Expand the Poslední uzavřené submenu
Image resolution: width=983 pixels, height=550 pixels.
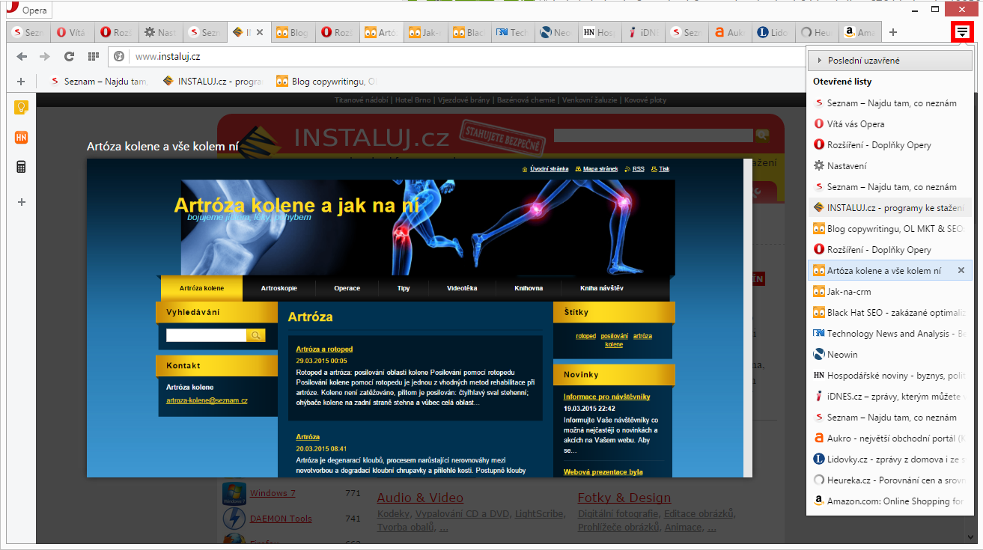point(889,61)
